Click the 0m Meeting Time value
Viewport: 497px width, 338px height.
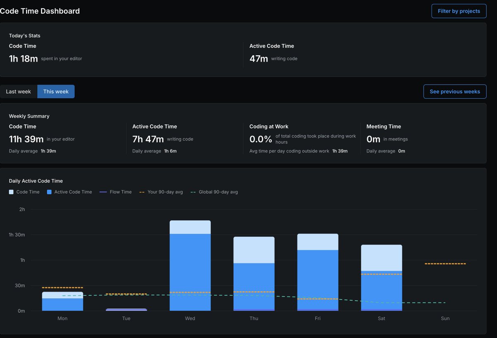coord(374,139)
